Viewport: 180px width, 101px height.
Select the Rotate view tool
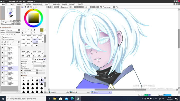(29, 33)
